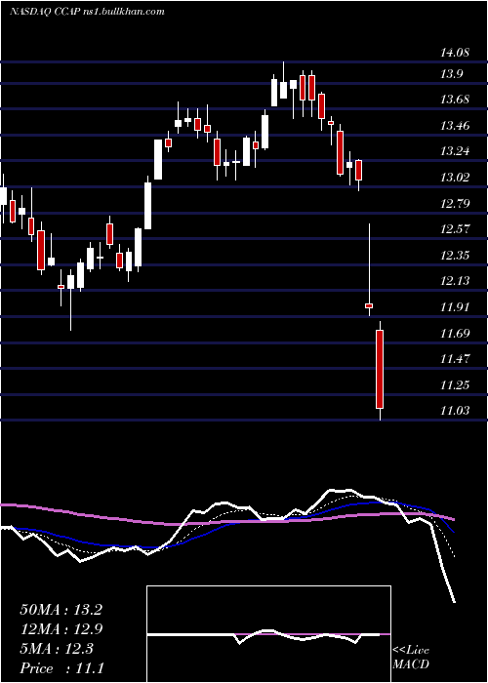The image size is (488, 683).
Task: Click the 50MA : 13.2 readout
Action: [x=61, y=610]
